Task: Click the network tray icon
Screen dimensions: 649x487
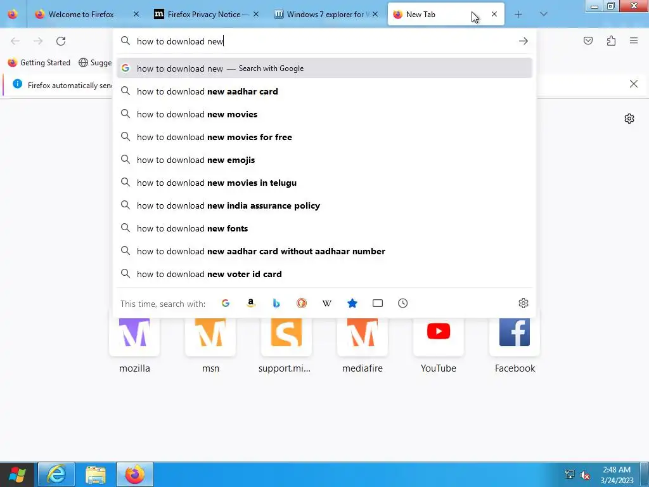Action: click(x=570, y=474)
